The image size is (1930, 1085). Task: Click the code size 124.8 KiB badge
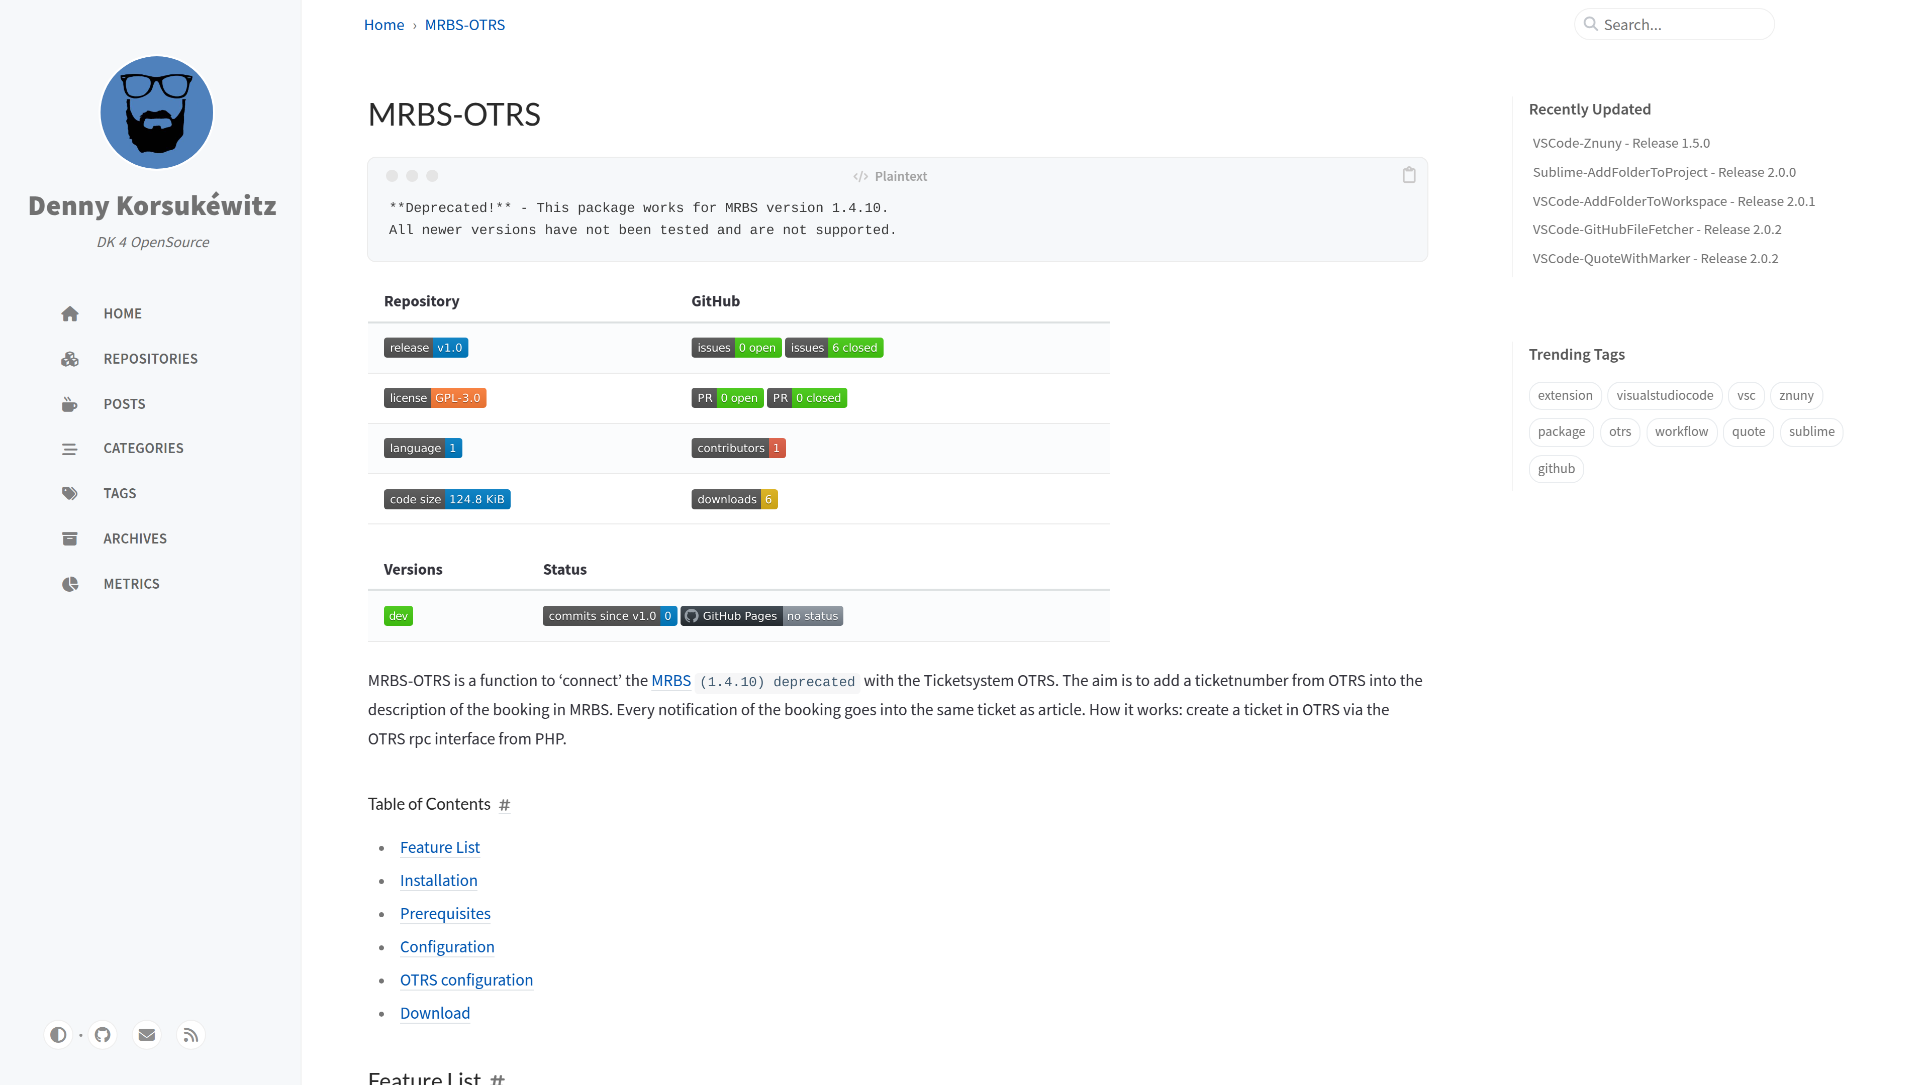(x=446, y=499)
